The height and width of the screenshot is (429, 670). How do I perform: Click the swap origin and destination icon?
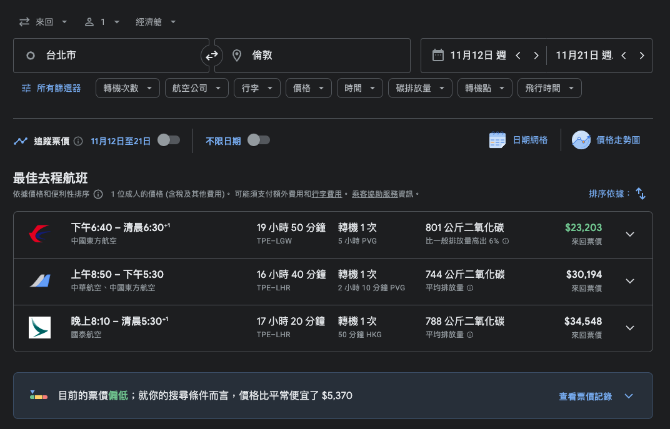tap(212, 56)
